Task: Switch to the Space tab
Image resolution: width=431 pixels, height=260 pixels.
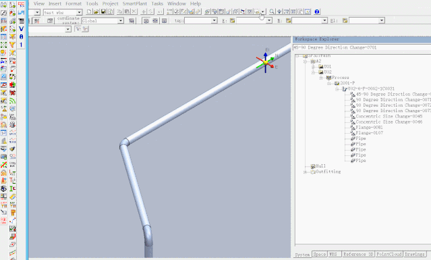Action: click(x=320, y=254)
